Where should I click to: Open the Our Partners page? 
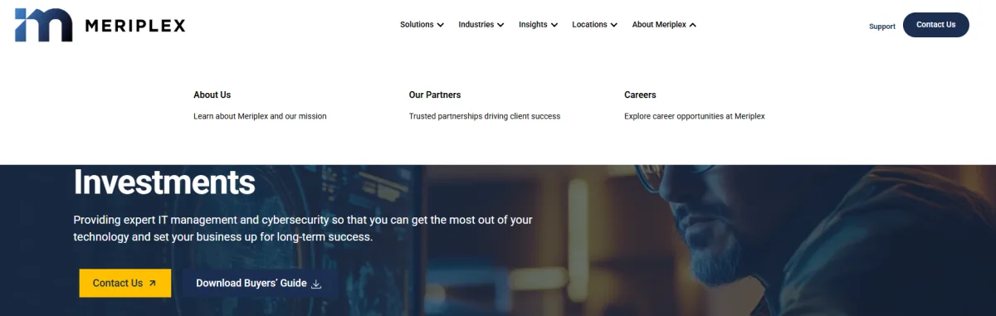435,95
